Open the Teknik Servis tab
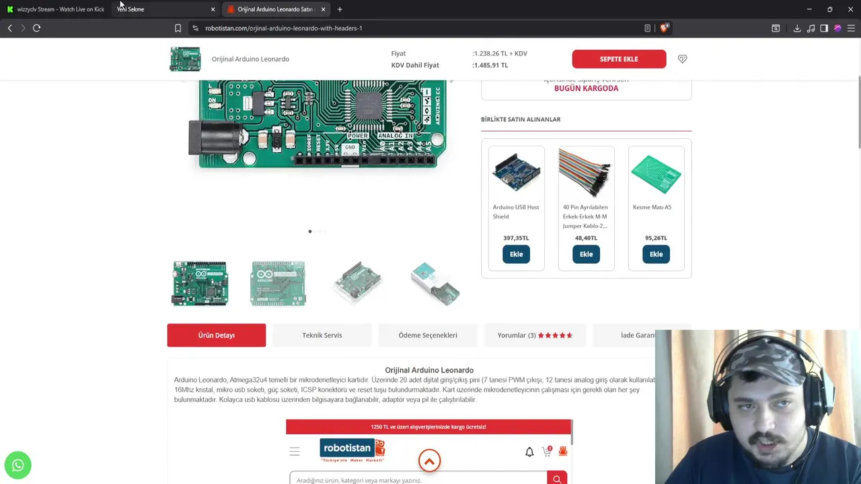 click(322, 335)
